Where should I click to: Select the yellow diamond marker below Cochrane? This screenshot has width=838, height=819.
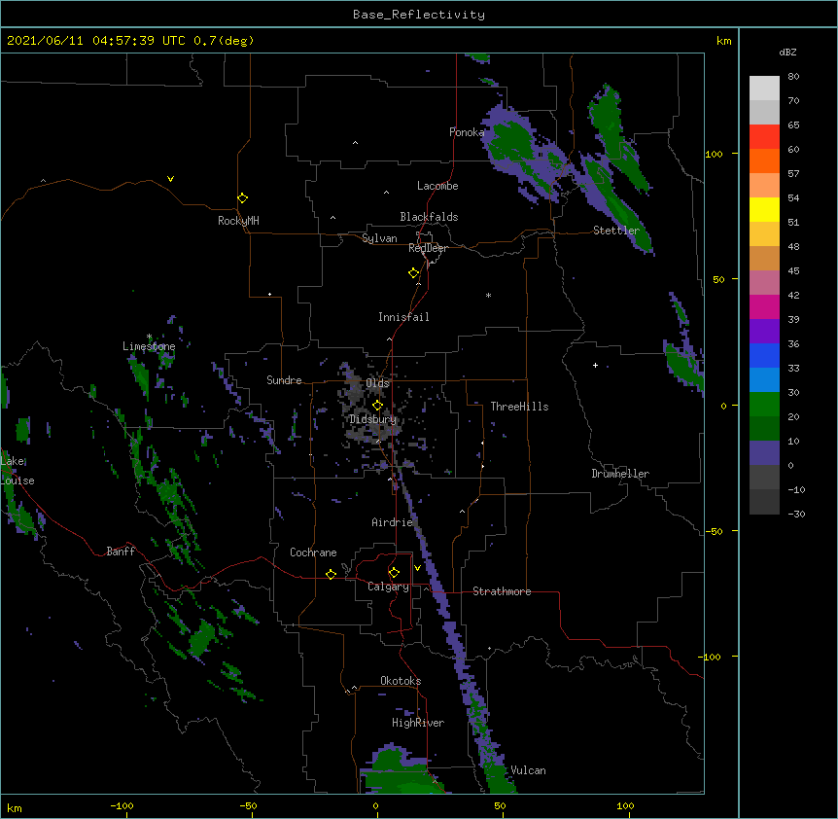click(331, 574)
